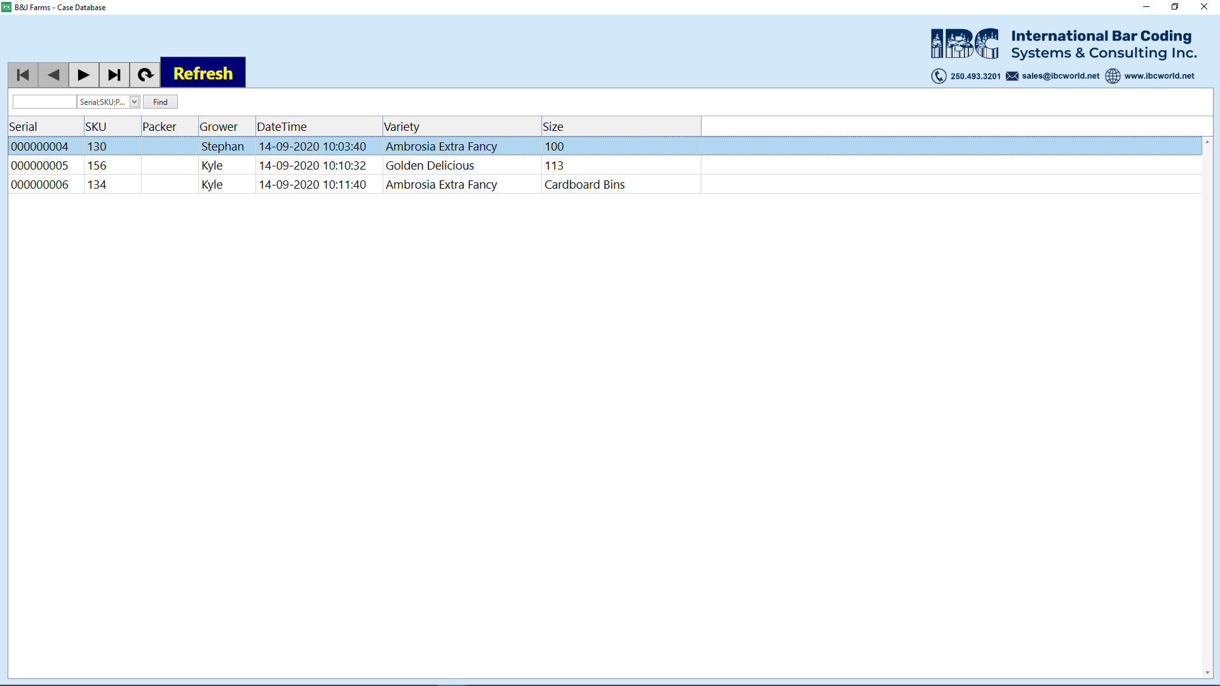Click the envelope icon next to sales email
The height and width of the screenshot is (686, 1220).
[x=1012, y=76]
